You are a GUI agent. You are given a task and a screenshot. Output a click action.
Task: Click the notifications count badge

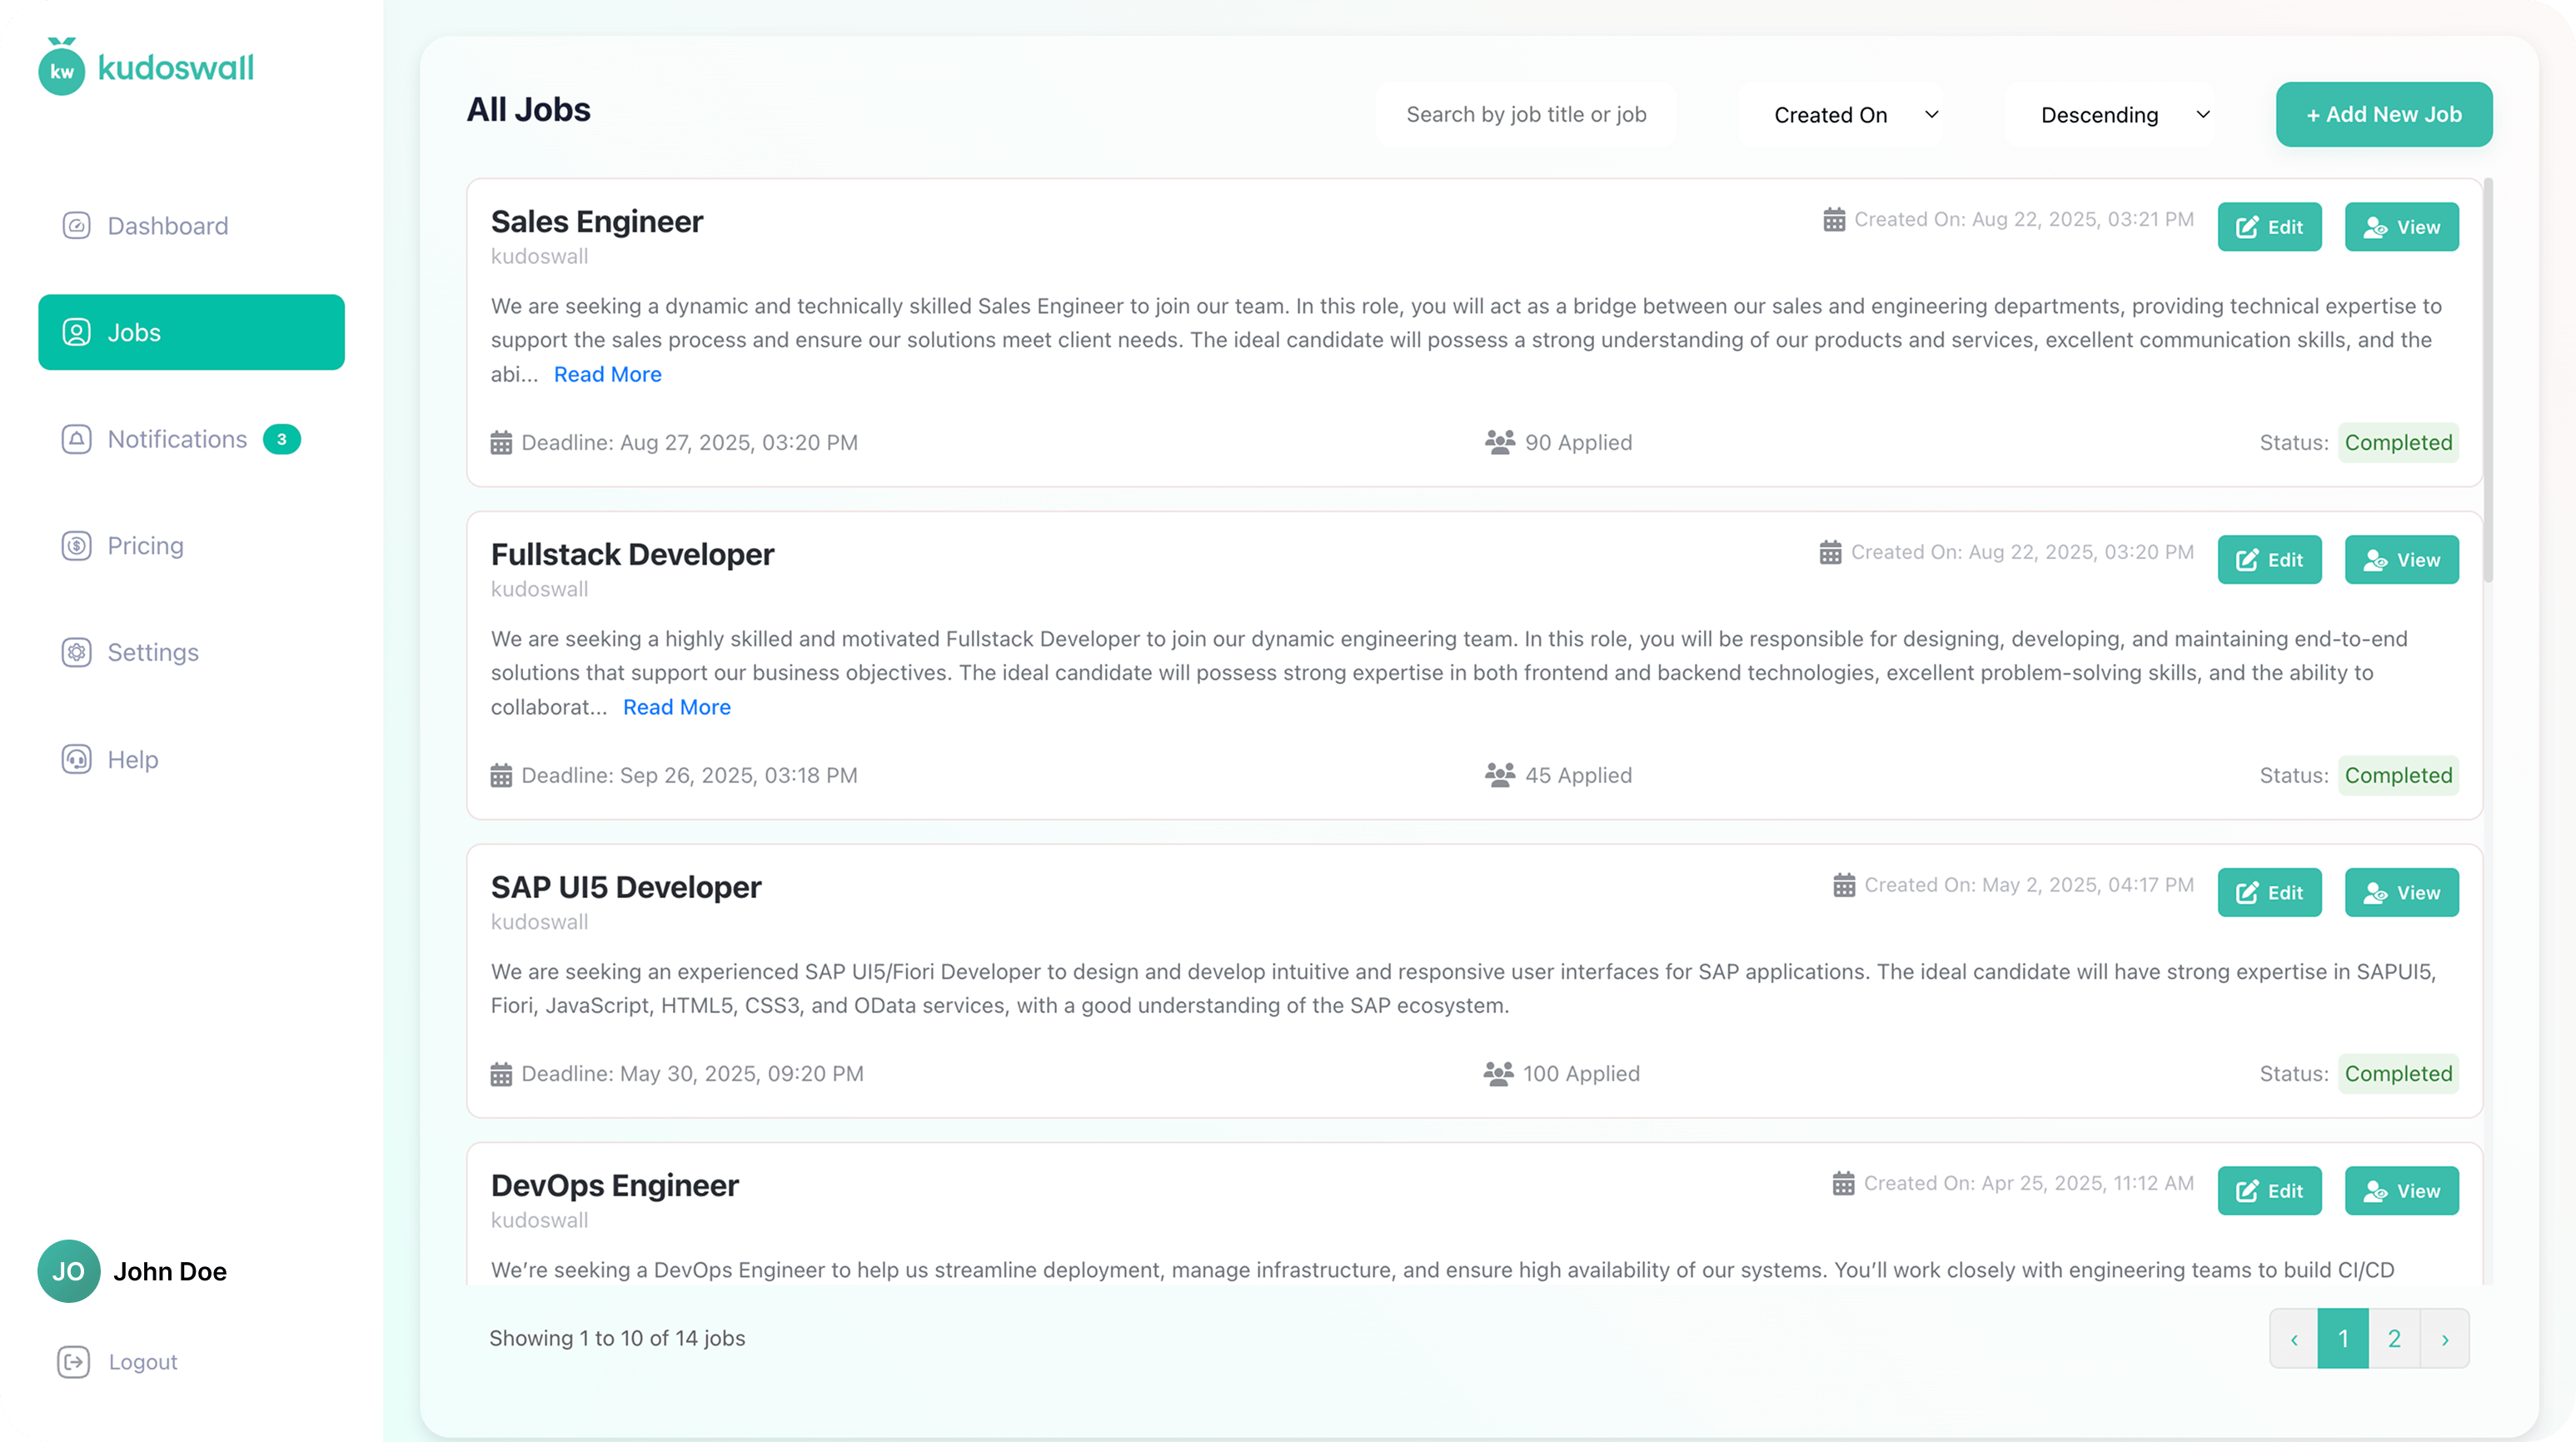281,439
